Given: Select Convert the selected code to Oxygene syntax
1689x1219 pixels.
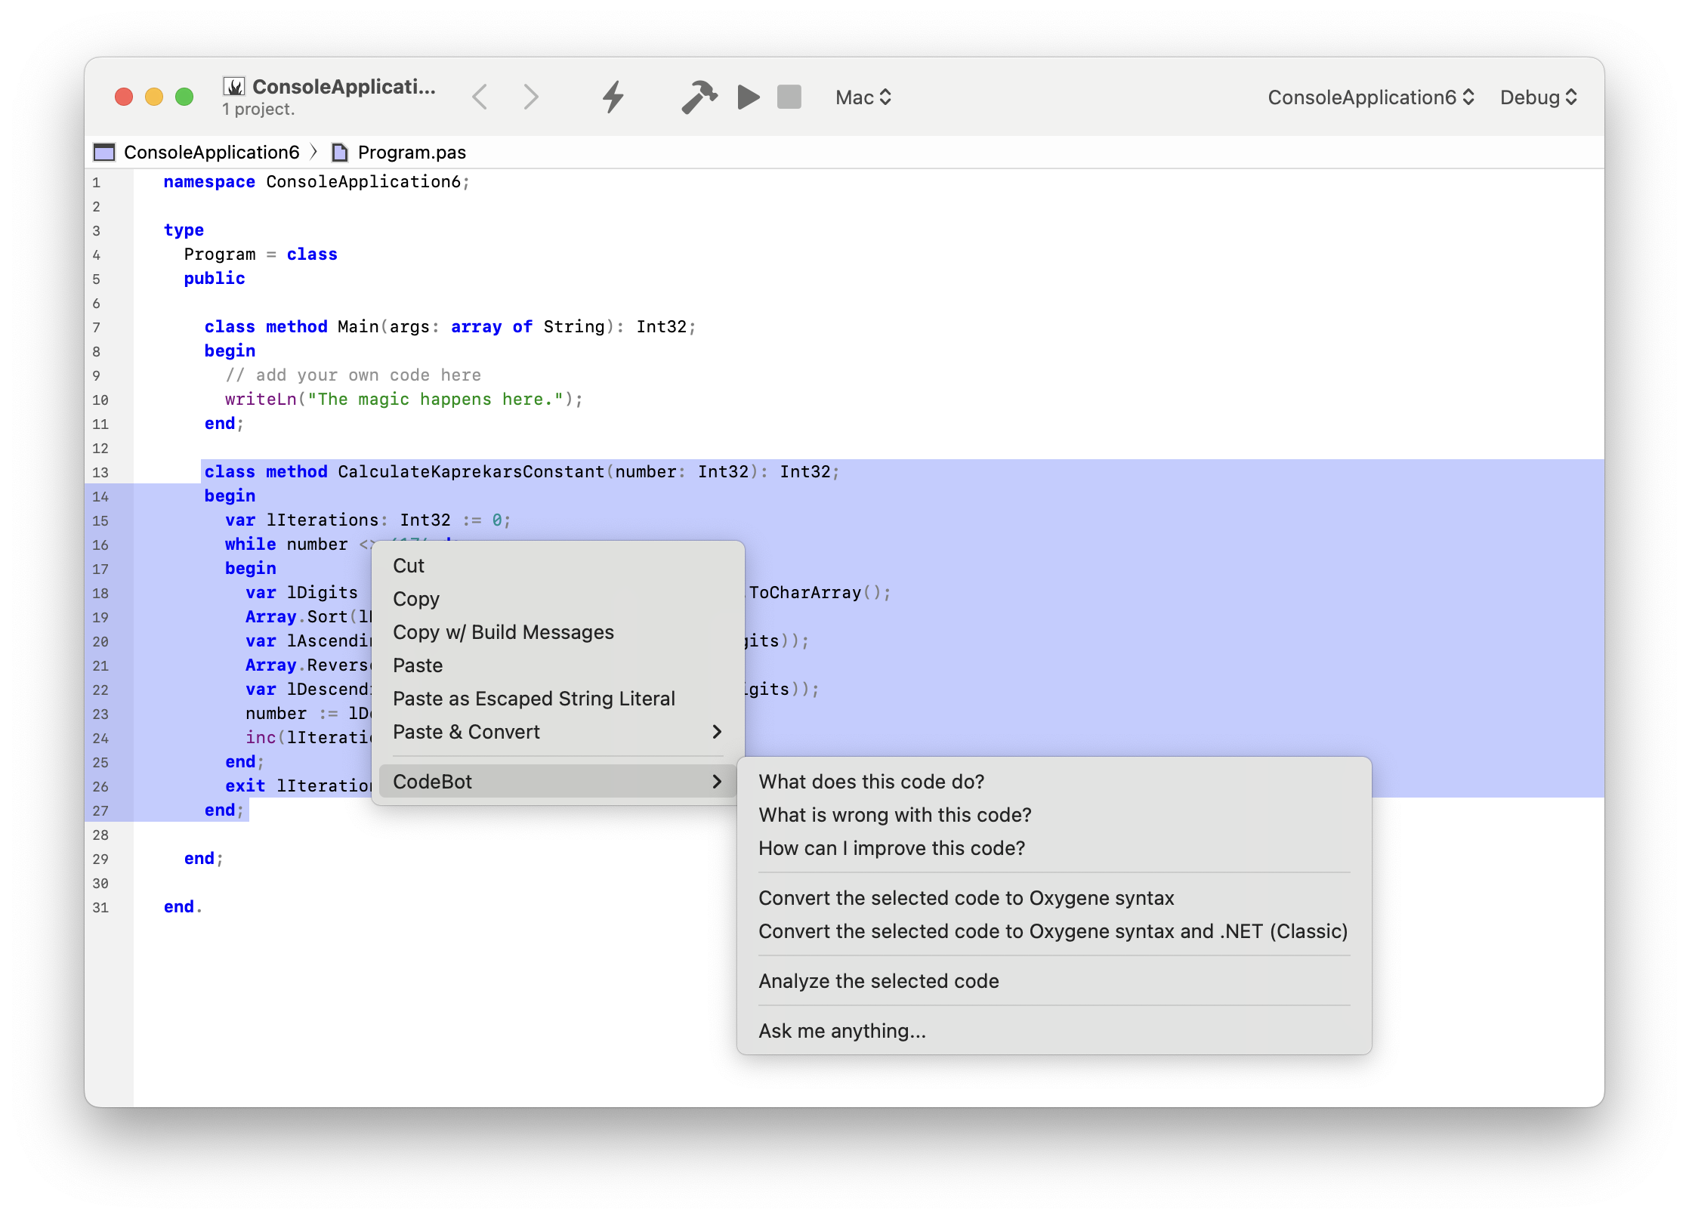Looking at the screenshot, I should [x=1054, y=898].
